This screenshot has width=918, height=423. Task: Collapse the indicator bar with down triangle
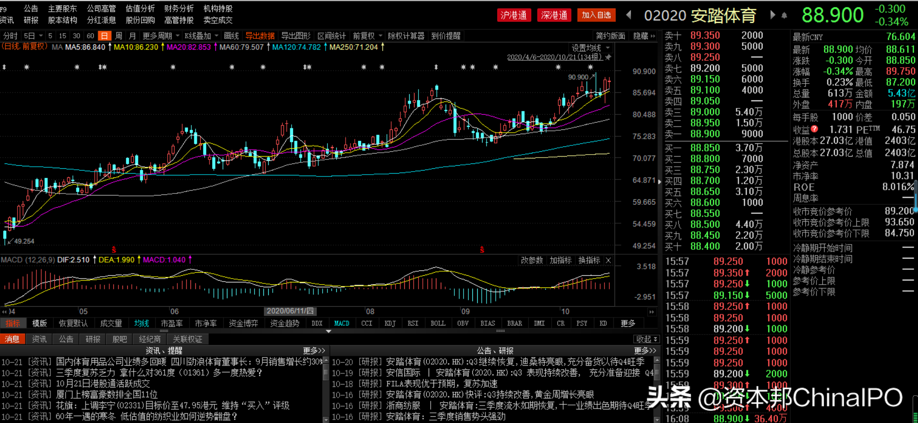click(329, 331)
